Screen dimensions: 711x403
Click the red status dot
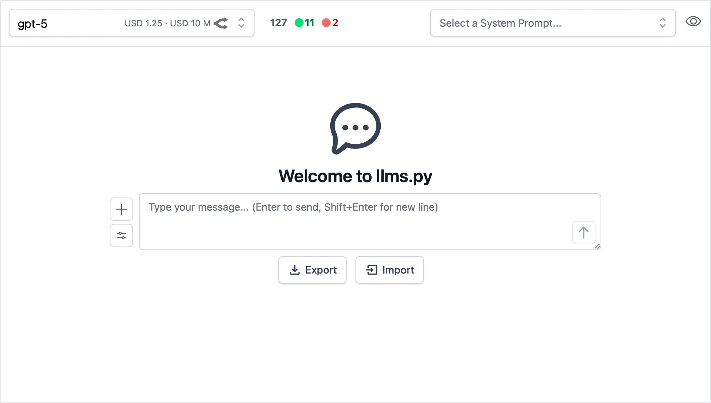[x=326, y=23]
